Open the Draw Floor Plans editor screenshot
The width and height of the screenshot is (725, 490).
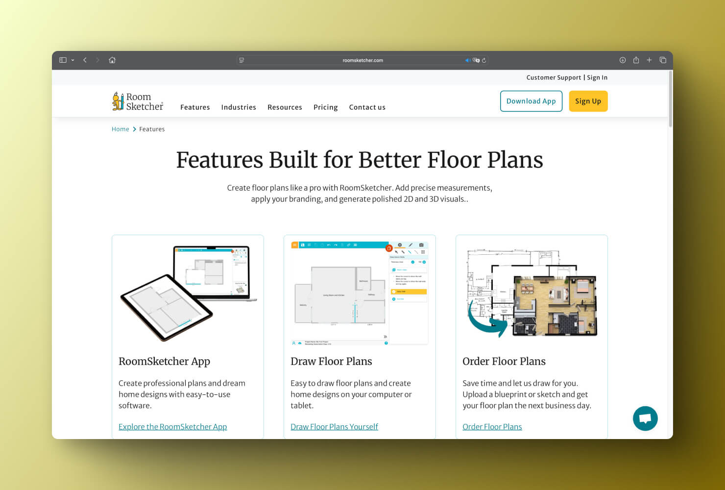[x=360, y=293]
